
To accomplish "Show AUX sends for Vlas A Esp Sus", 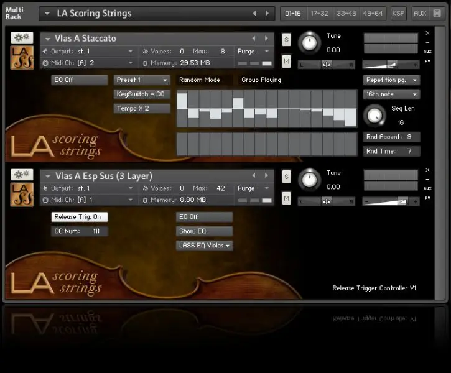I will click(428, 188).
